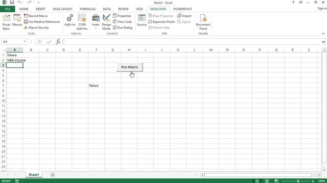327x183 pixels.
Task: Click the formula Enter checkmark
Action: click(x=49, y=42)
